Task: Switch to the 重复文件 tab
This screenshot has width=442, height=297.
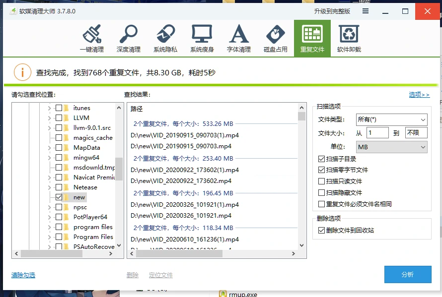Action: (x=312, y=38)
